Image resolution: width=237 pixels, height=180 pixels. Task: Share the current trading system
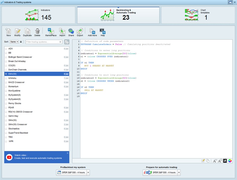(71, 31)
